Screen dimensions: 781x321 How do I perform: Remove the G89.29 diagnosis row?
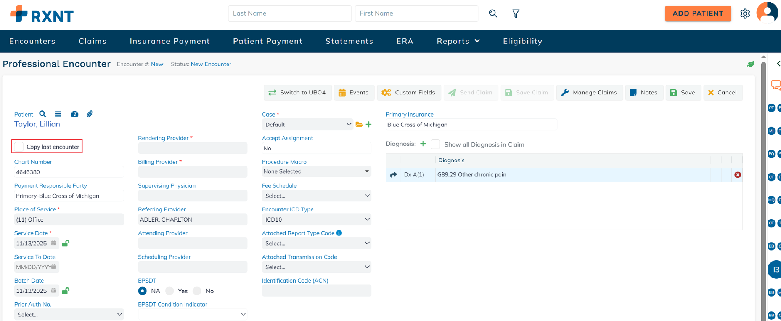click(x=738, y=175)
